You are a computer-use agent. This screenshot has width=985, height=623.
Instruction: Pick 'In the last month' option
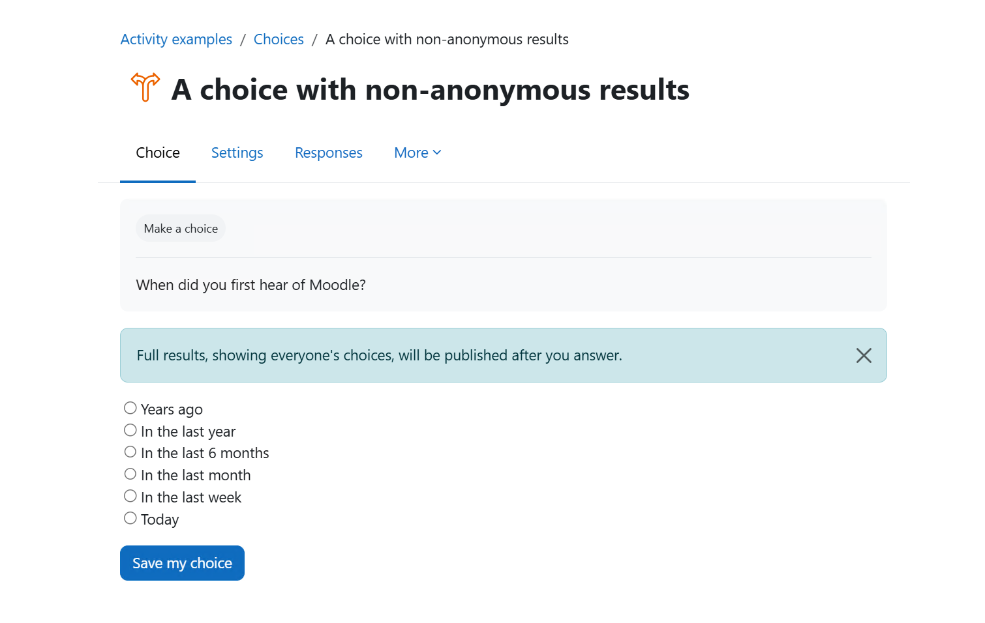(x=130, y=474)
